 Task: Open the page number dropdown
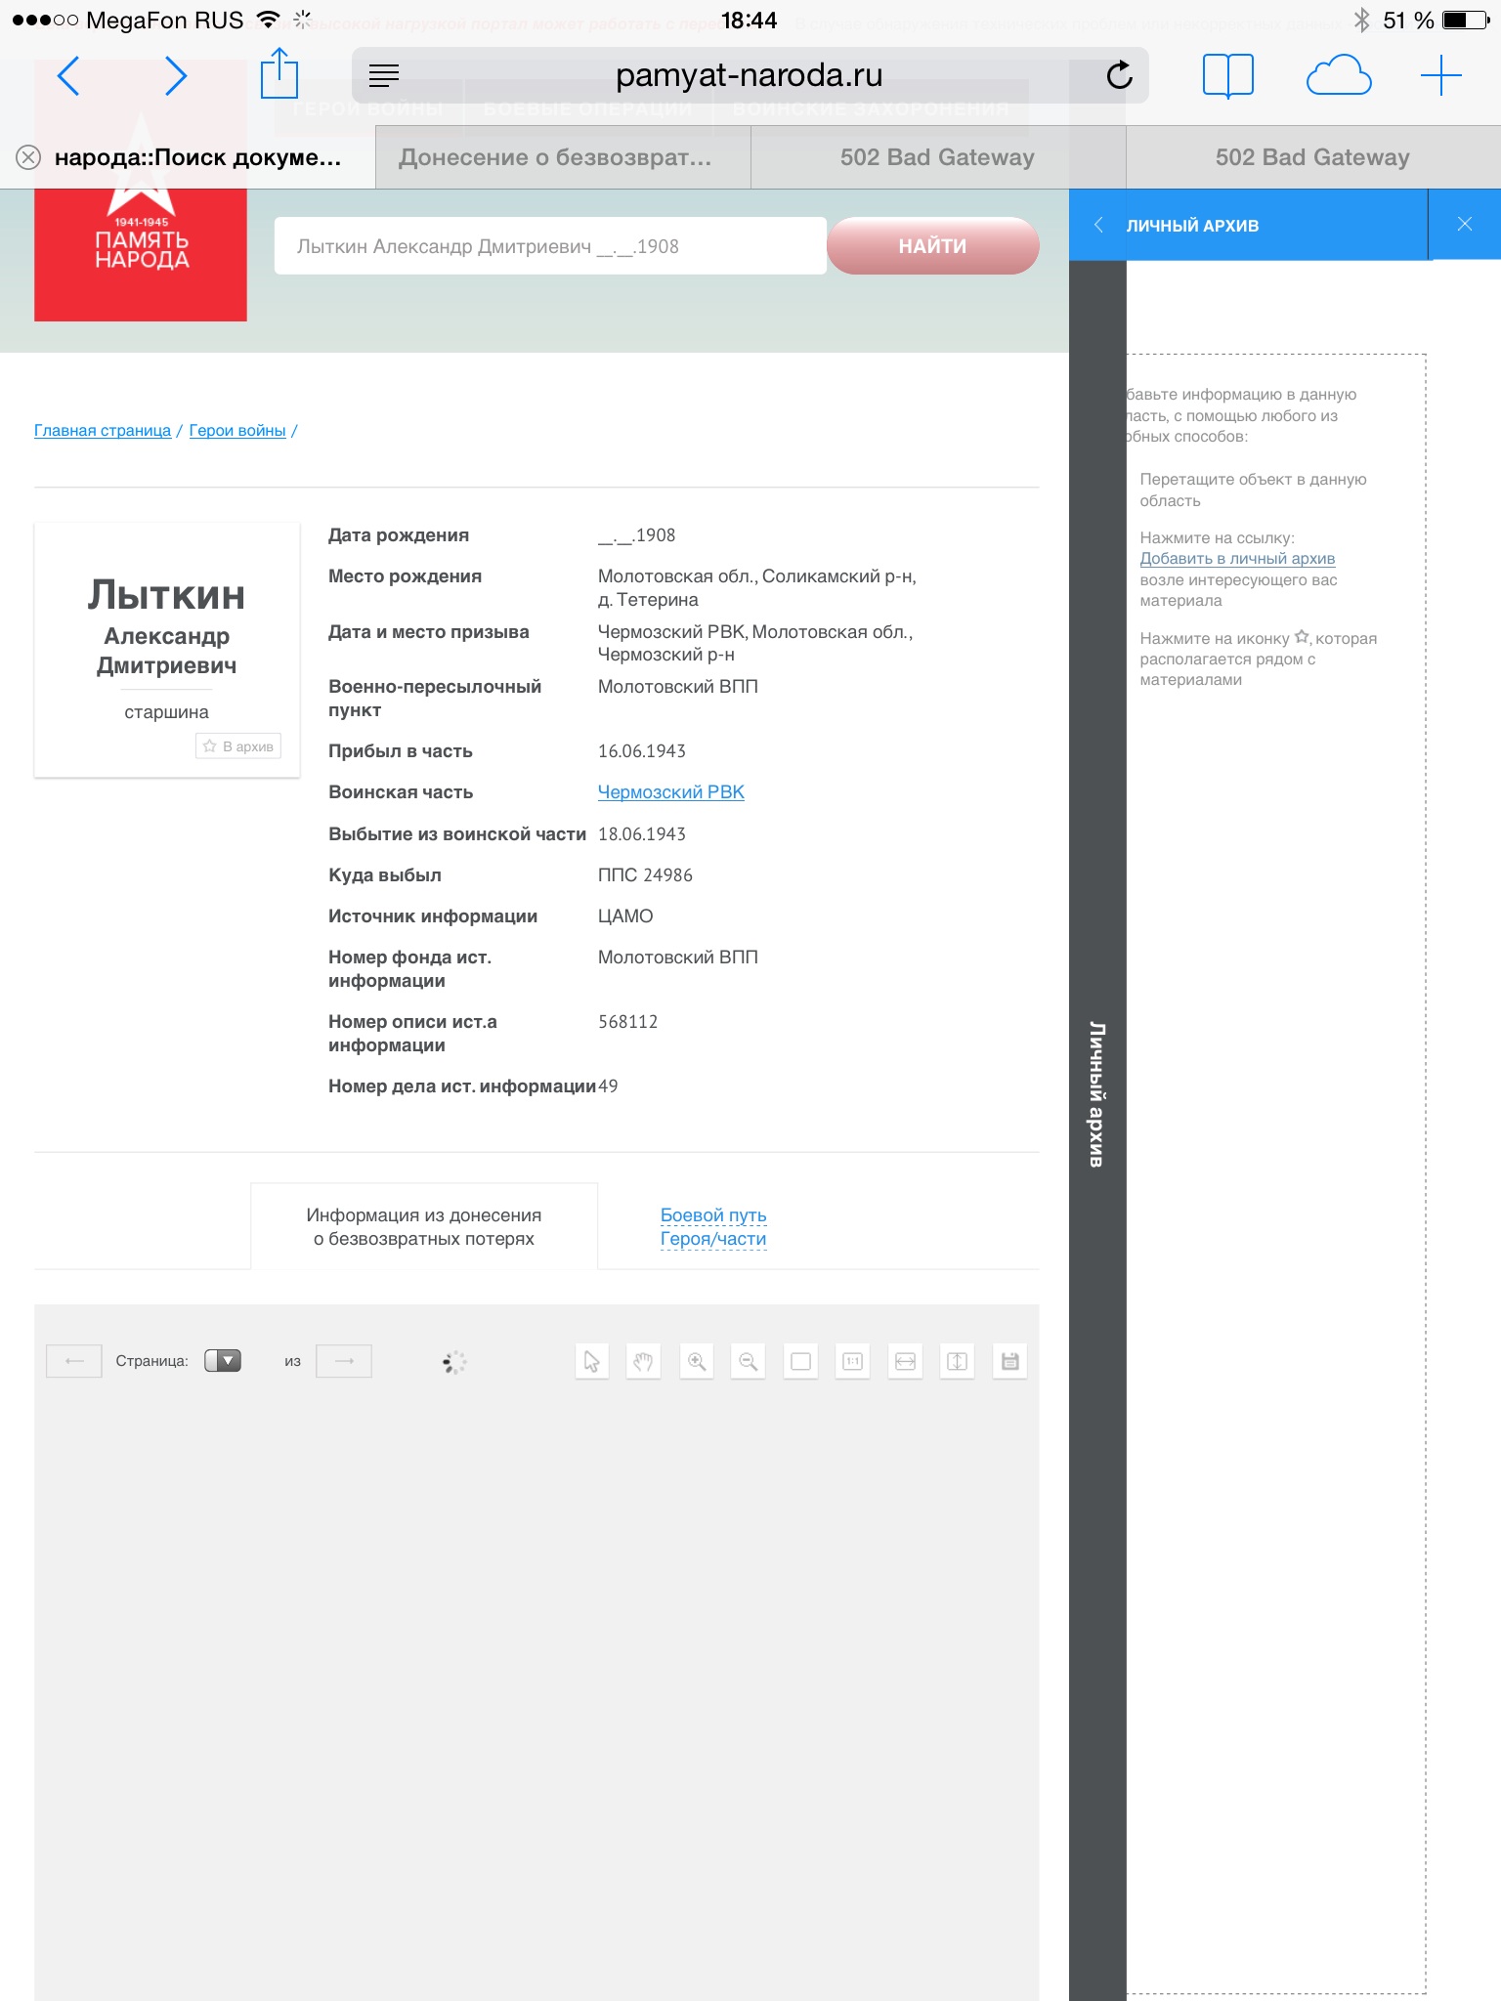[223, 1361]
